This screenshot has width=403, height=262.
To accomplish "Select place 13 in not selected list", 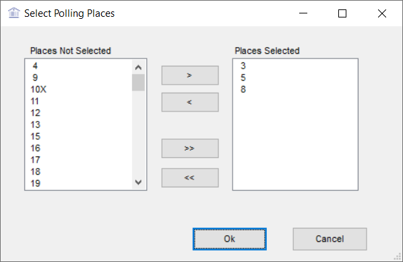I will click(x=81, y=125).
